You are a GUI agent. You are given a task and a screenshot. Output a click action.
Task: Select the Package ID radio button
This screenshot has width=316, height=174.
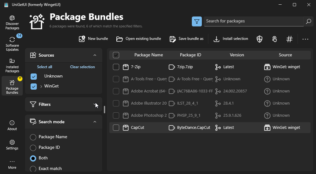[x=33, y=148]
